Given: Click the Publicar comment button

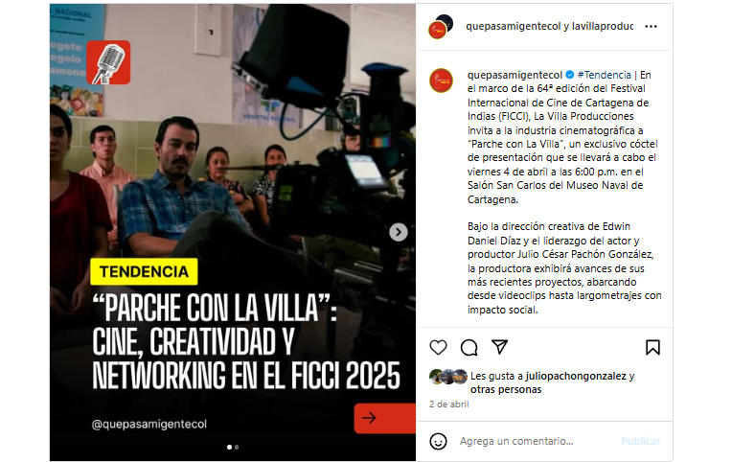Looking at the screenshot, I should point(640,441).
